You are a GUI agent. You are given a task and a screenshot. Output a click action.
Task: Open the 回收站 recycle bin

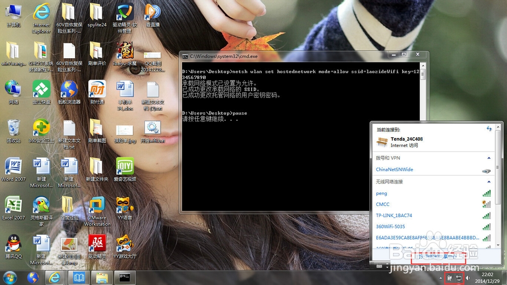14,131
